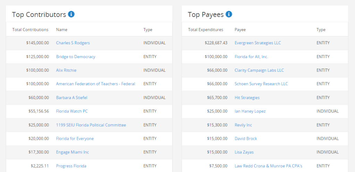This screenshot has height=172, width=355.
Task: Click the Total Contributions column header
Action: (x=30, y=30)
